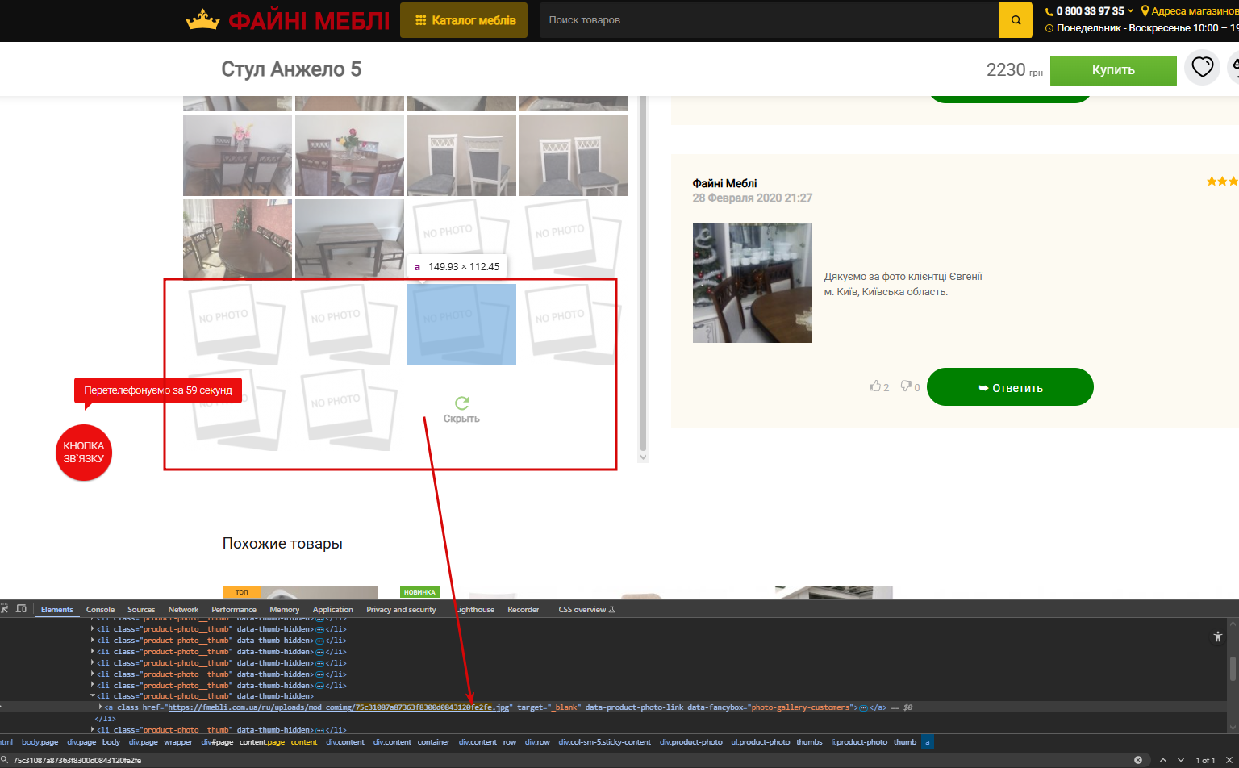Collapse the expanded product-photo__thumb li node
This screenshot has height=768, width=1239.
tap(93, 696)
